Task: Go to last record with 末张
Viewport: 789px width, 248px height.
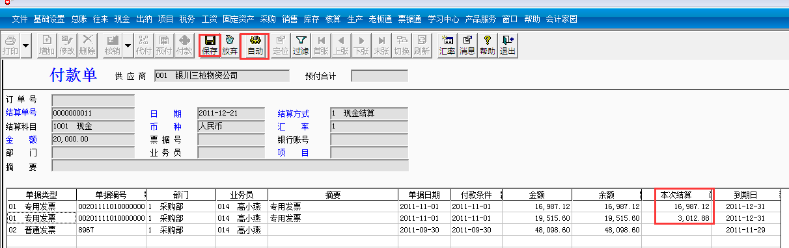Action: [381, 45]
